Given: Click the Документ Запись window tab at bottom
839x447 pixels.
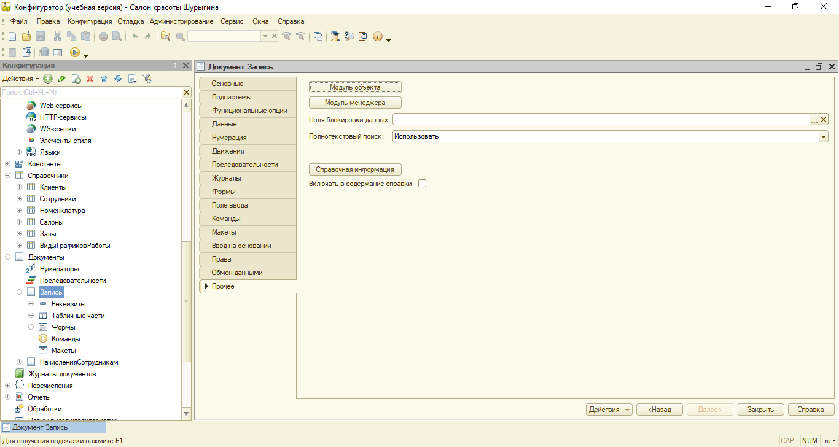Looking at the screenshot, I should click(53, 427).
